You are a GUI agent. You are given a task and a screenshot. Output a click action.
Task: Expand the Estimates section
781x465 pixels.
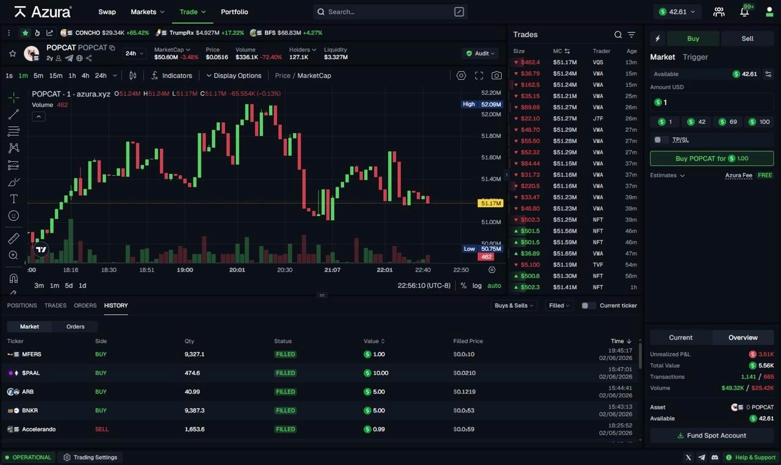click(668, 175)
